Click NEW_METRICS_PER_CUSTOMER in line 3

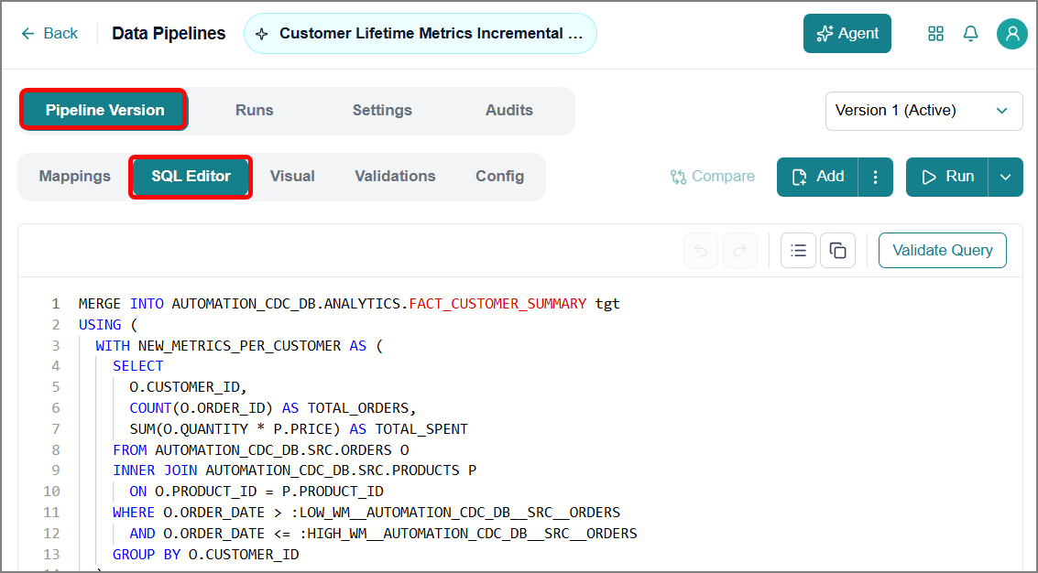240,345
